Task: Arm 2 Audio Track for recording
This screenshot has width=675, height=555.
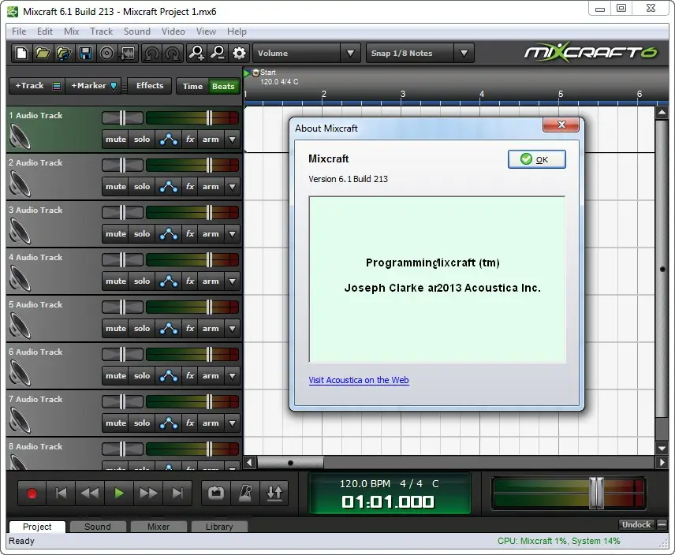Action: click(x=211, y=187)
